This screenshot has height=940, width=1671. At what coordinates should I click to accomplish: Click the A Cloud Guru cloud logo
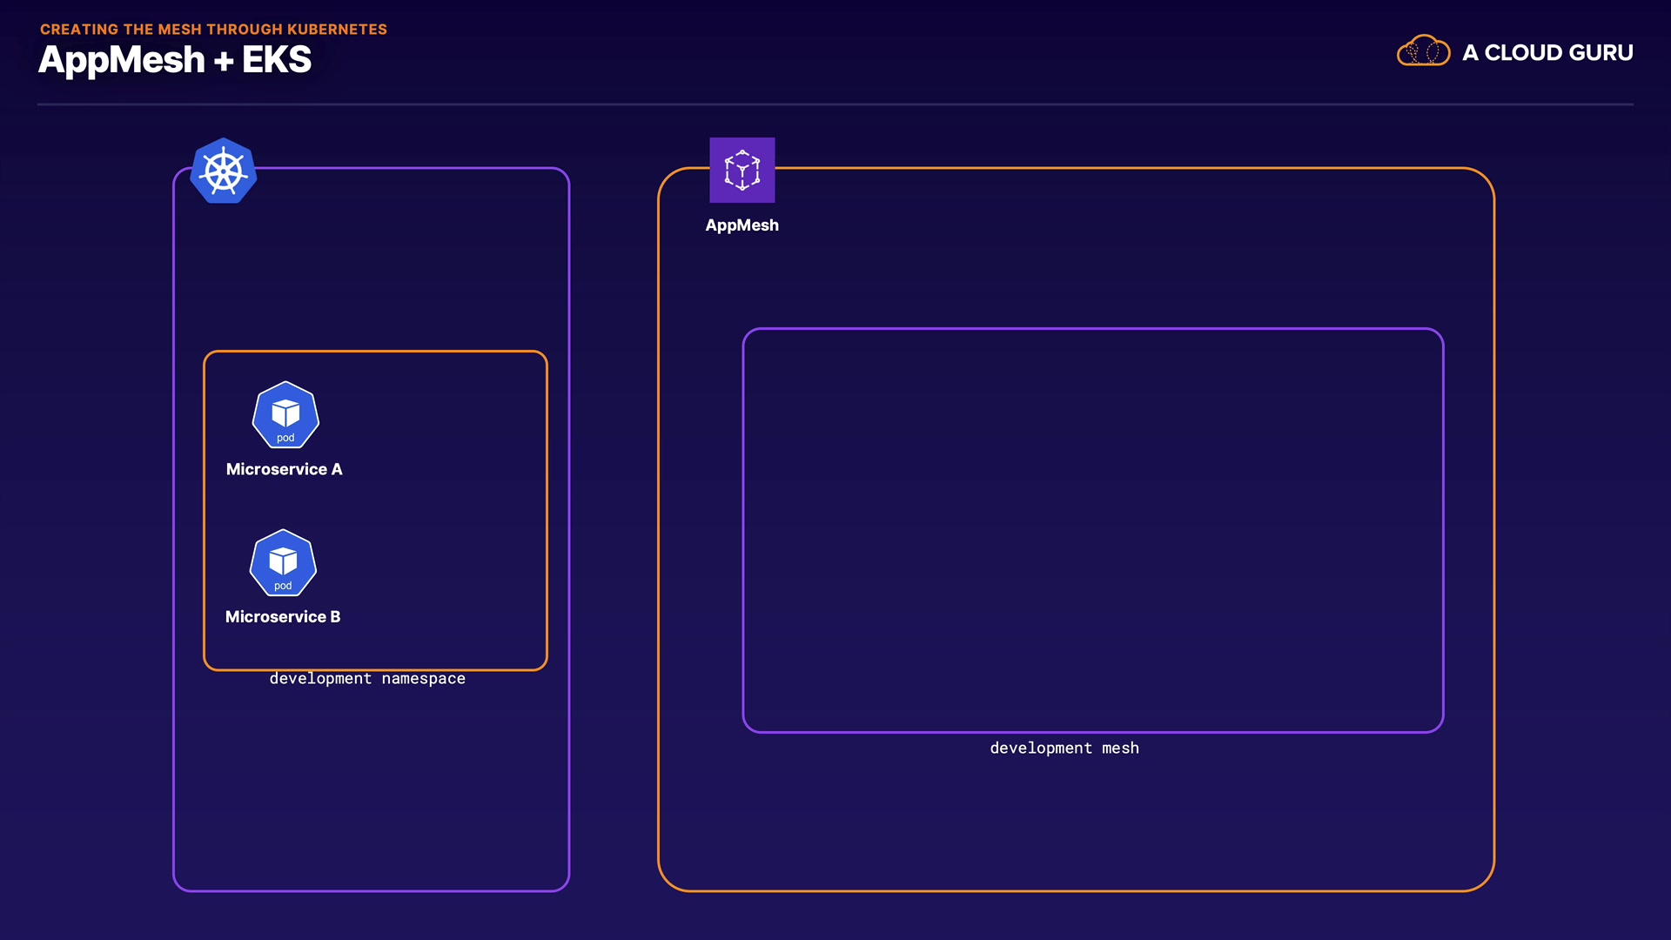1423,51
